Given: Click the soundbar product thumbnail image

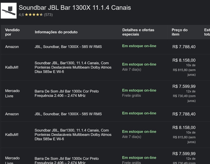Looking at the screenshot, I should (x=9, y=11).
